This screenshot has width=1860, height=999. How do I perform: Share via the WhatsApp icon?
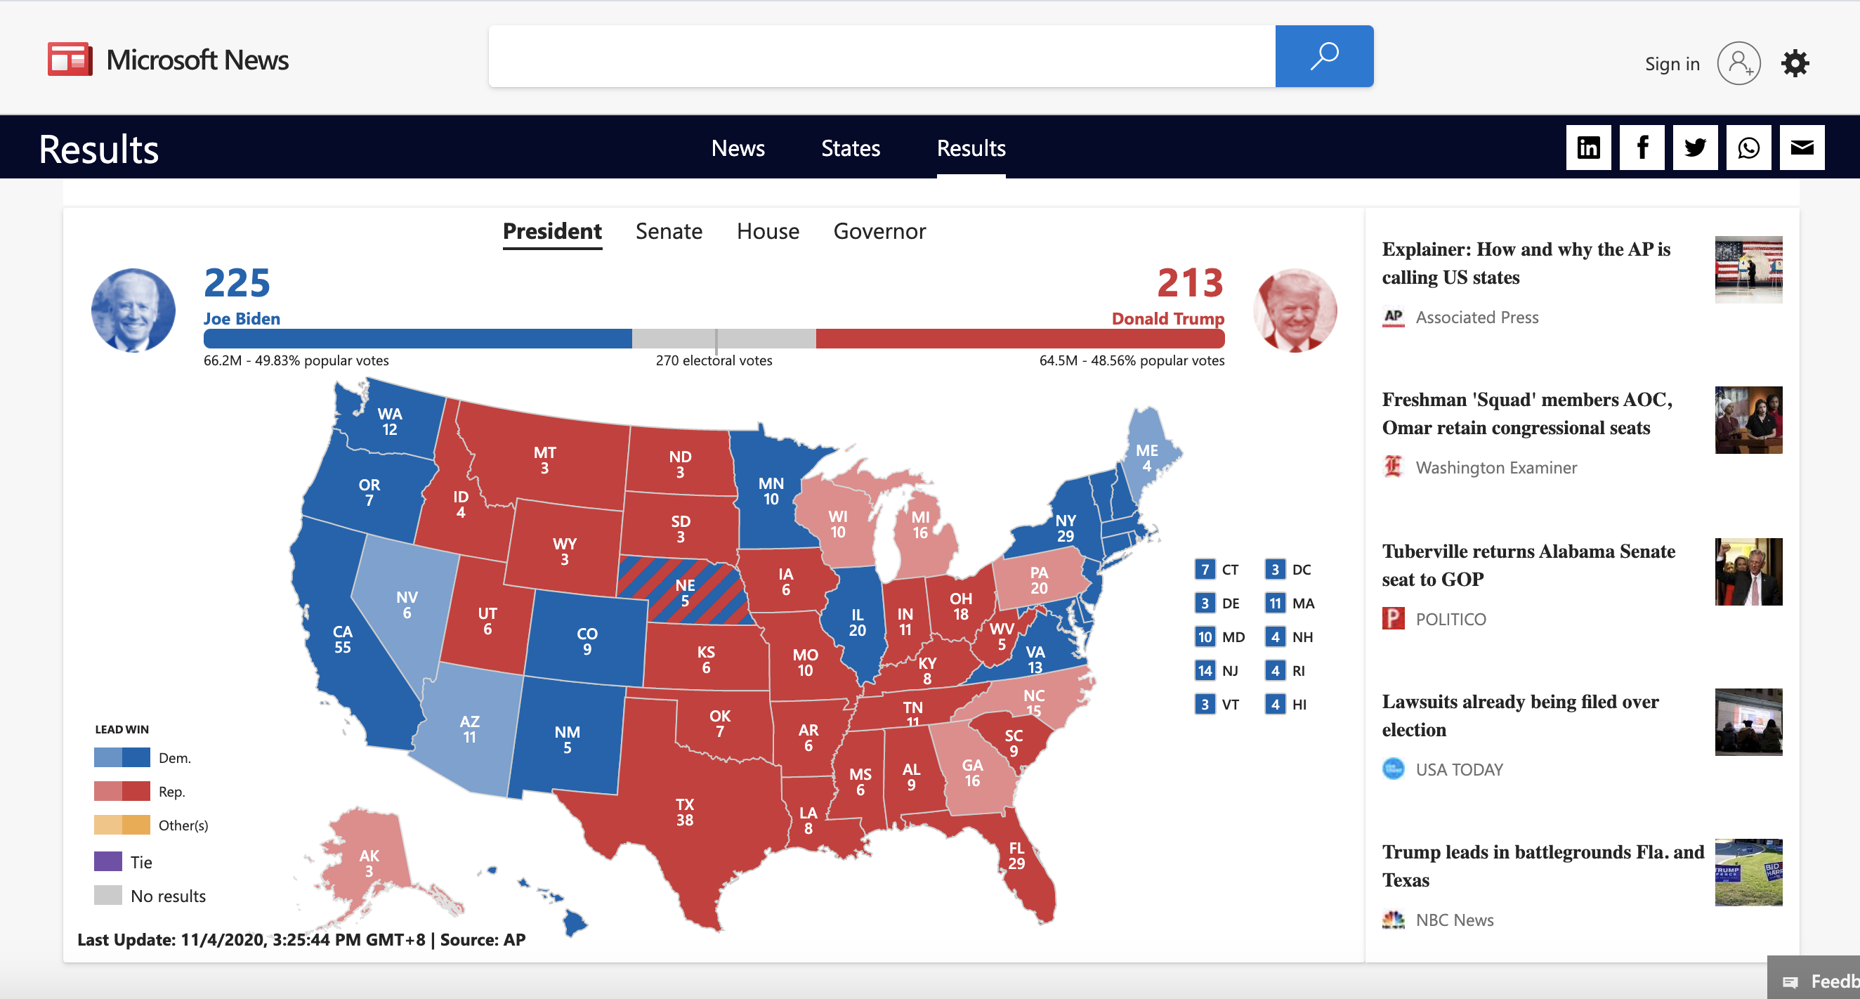[x=1748, y=148]
